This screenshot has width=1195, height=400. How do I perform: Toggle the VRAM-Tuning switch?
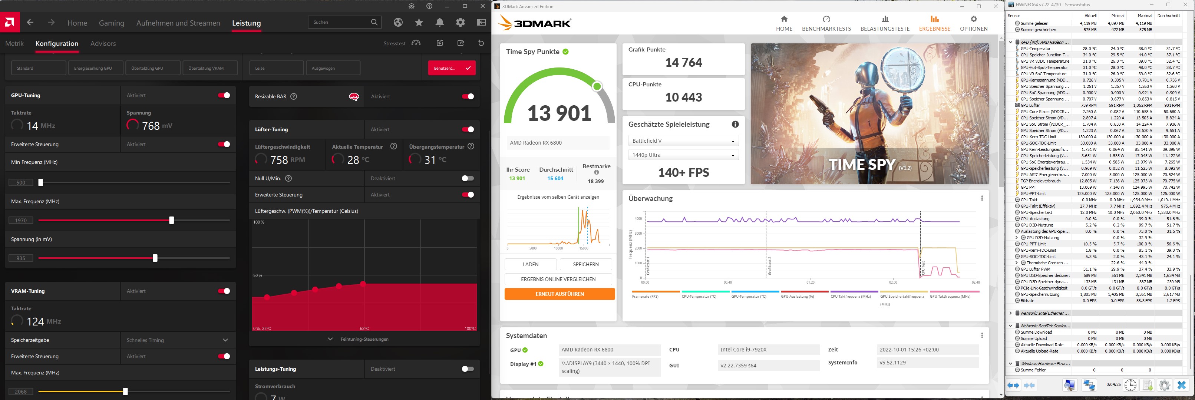coord(224,291)
